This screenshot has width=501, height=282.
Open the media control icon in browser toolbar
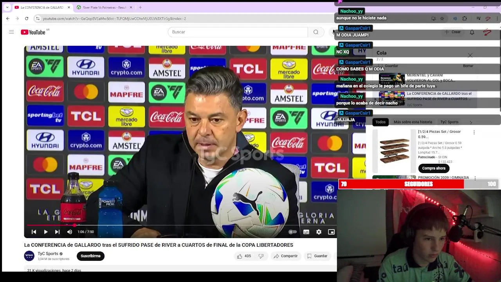pyautogui.click(x=478, y=18)
